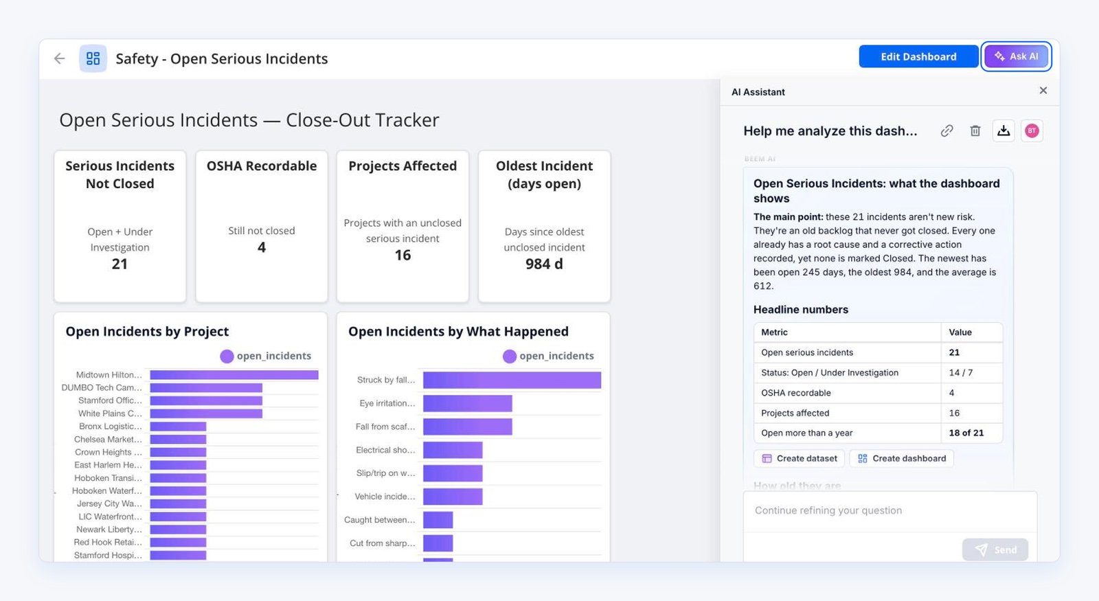Click the 'Electrical sho...' category label

[385, 450]
